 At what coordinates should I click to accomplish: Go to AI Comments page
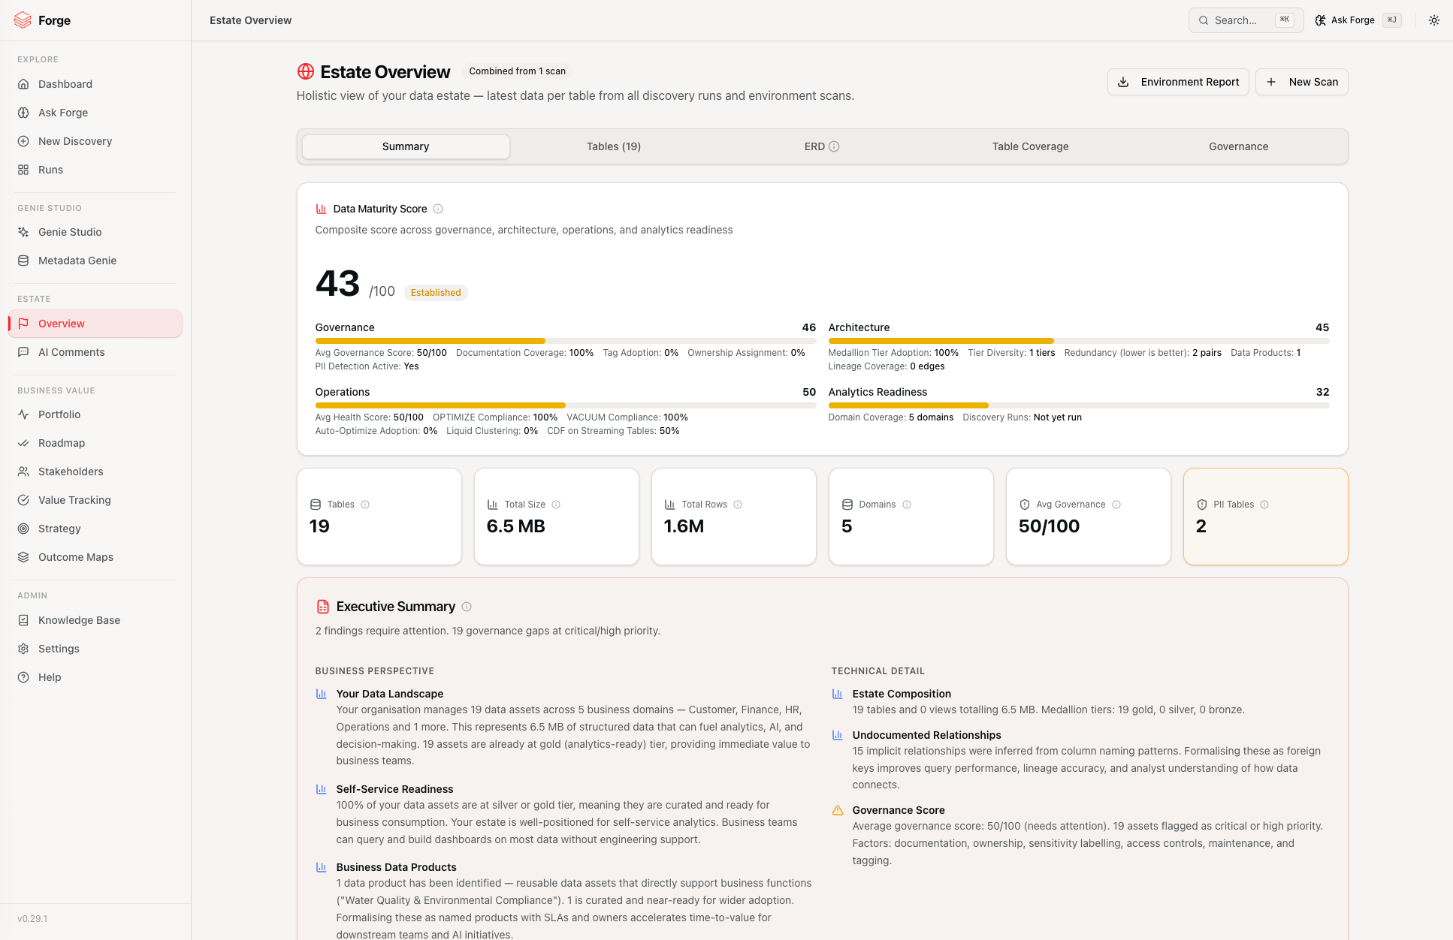tap(95, 352)
